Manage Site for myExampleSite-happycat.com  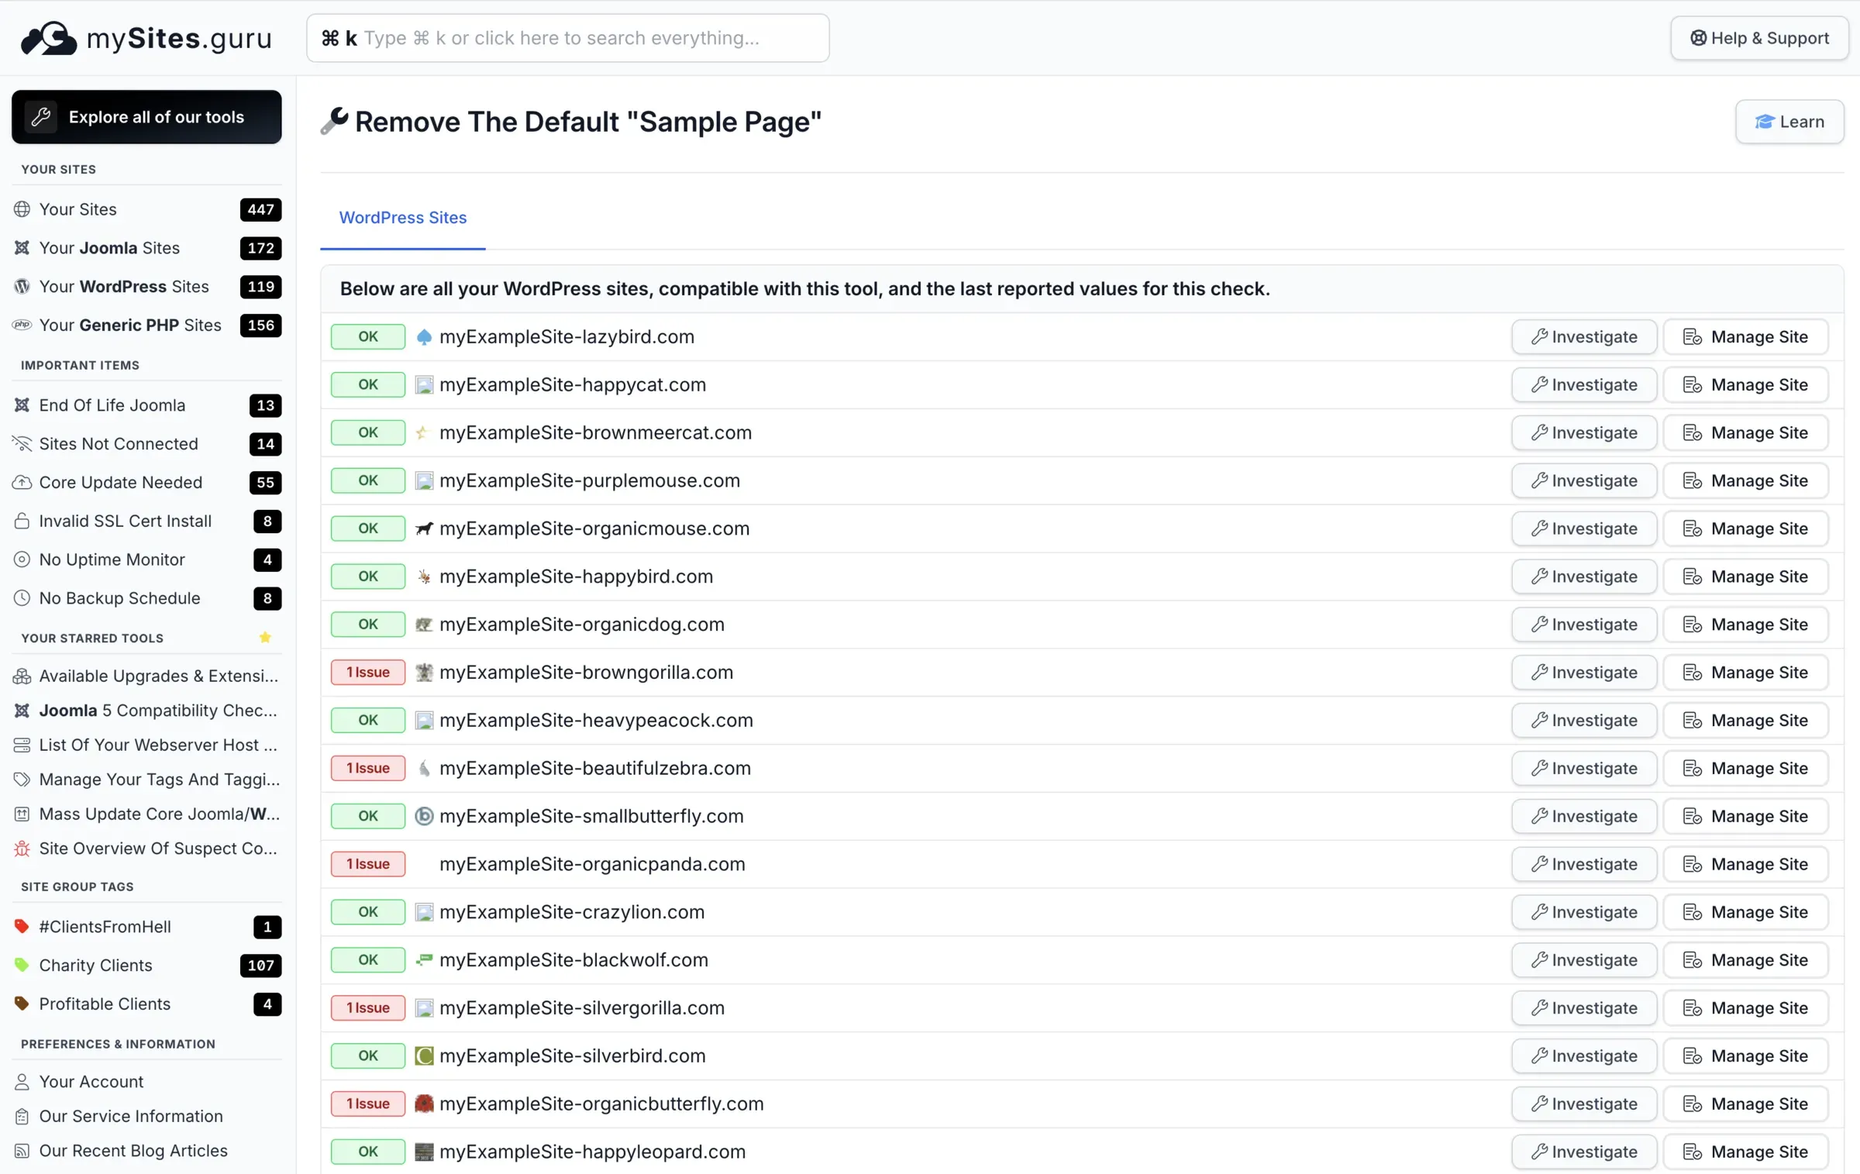pos(1745,384)
